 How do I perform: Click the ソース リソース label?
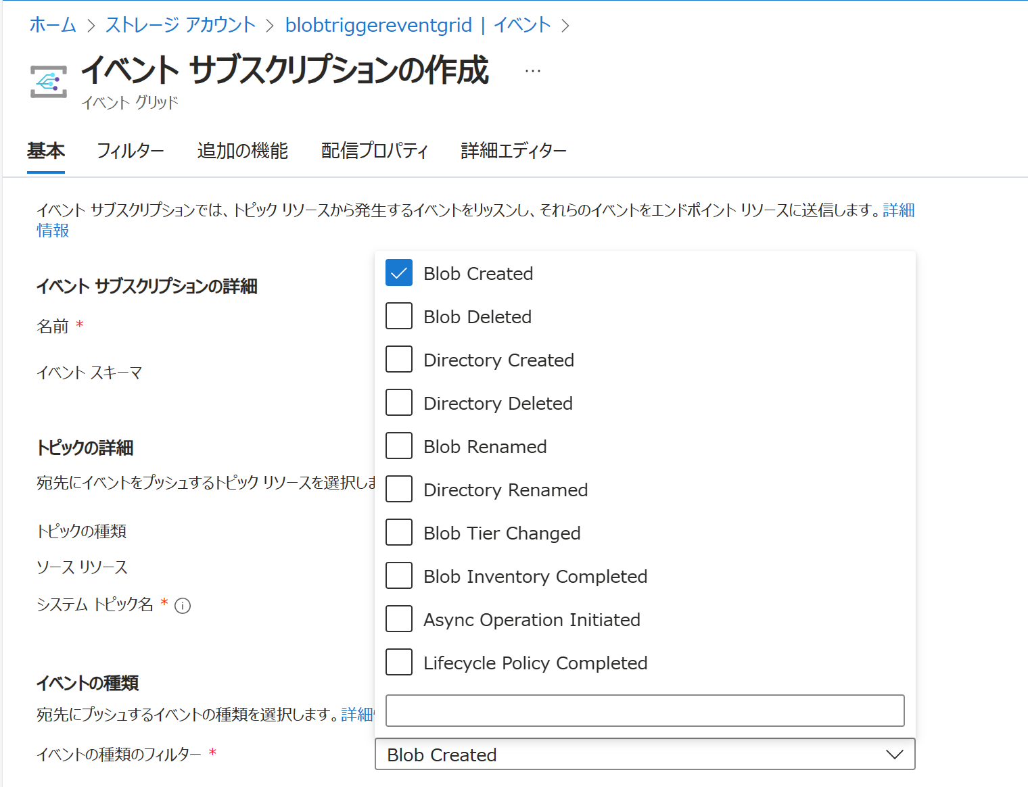pyautogui.click(x=82, y=567)
